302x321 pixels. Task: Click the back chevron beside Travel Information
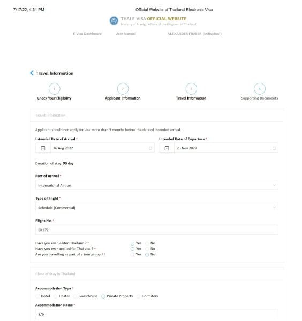[x=32, y=73]
